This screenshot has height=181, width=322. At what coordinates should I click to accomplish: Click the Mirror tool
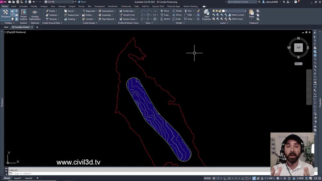[x=177, y=15]
